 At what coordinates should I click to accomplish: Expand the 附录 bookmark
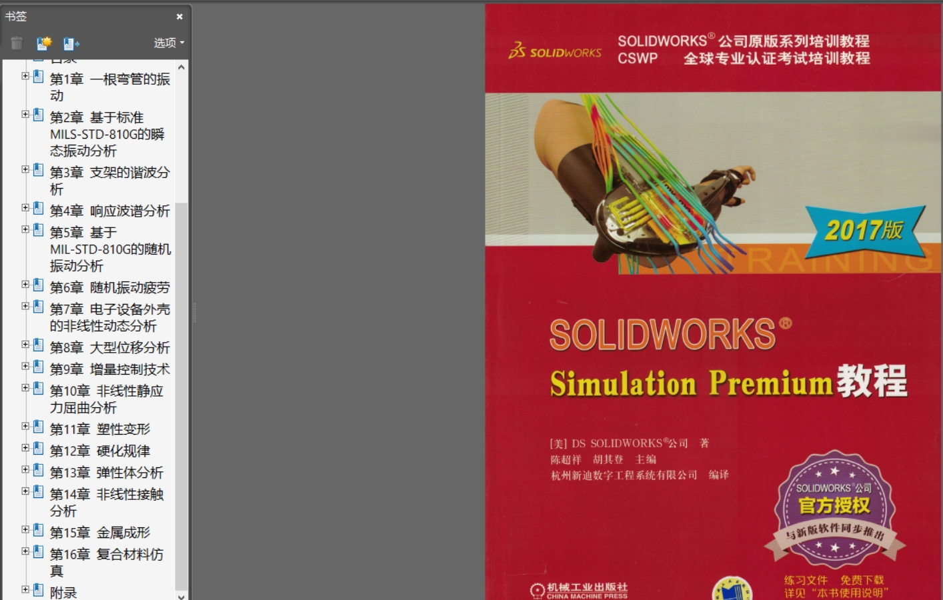[25, 589]
